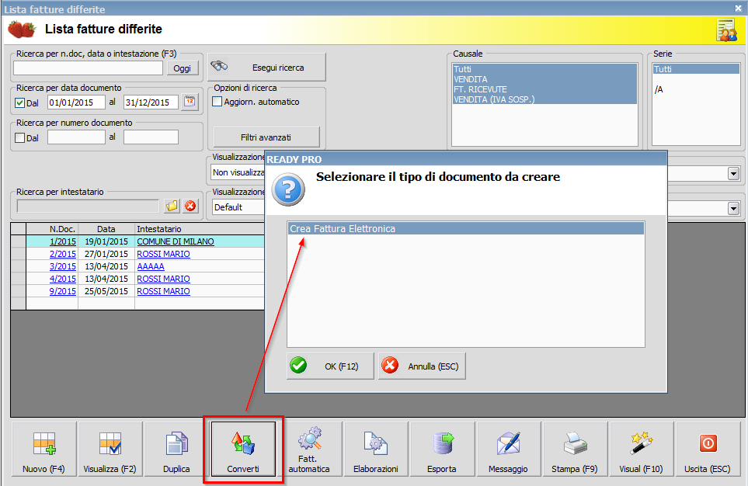Select Crea Fattura Elettronica list entry

pos(466,228)
